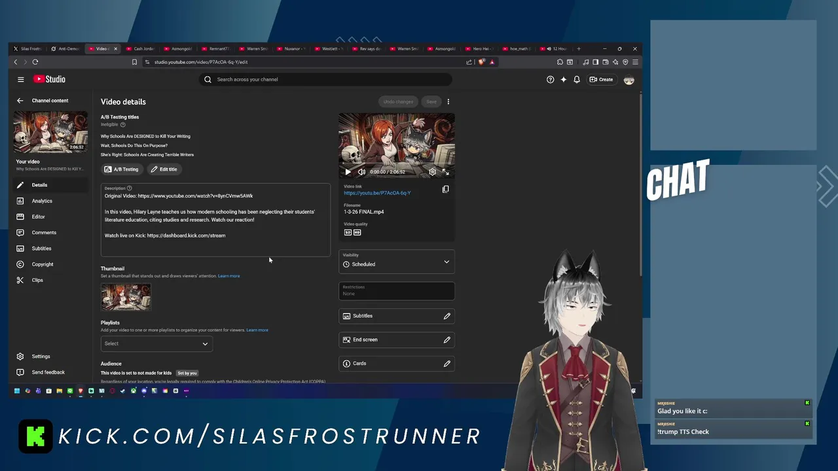Open the Editor section in sidebar
Image resolution: width=838 pixels, height=471 pixels.
[50, 217]
